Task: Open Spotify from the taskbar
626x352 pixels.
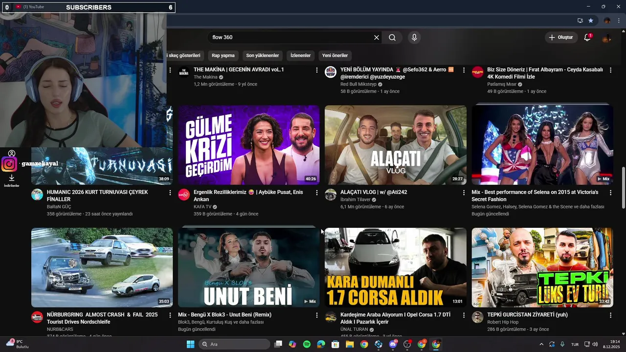Action: (x=307, y=344)
